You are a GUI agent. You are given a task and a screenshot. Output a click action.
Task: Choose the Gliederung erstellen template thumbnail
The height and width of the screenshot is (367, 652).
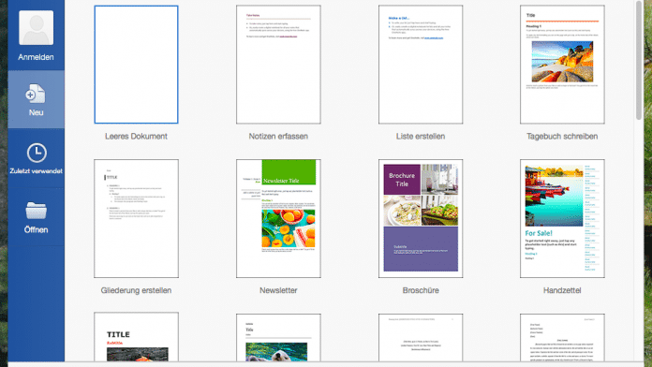137,219
